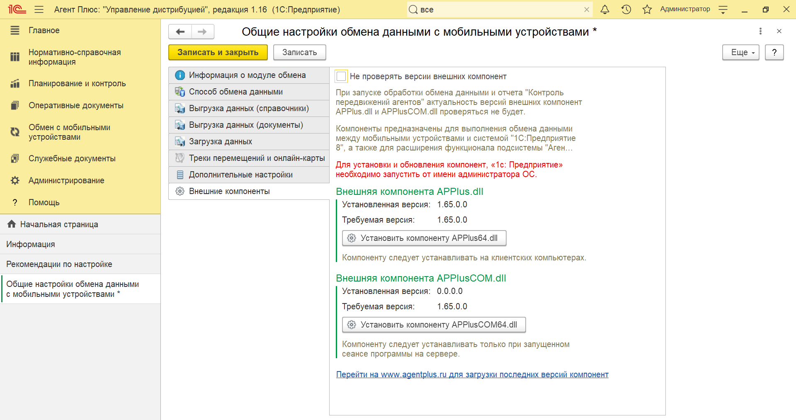796x420 pixels.
Task: Click the Записать button
Action: coord(300,52)
